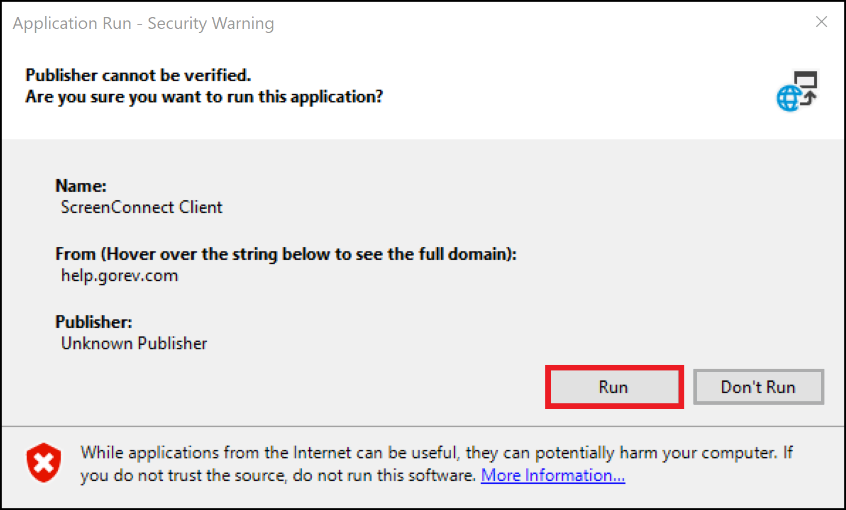The image size is (846, 510).
Task: Click the white X inside the red shield
Action: 44,462
